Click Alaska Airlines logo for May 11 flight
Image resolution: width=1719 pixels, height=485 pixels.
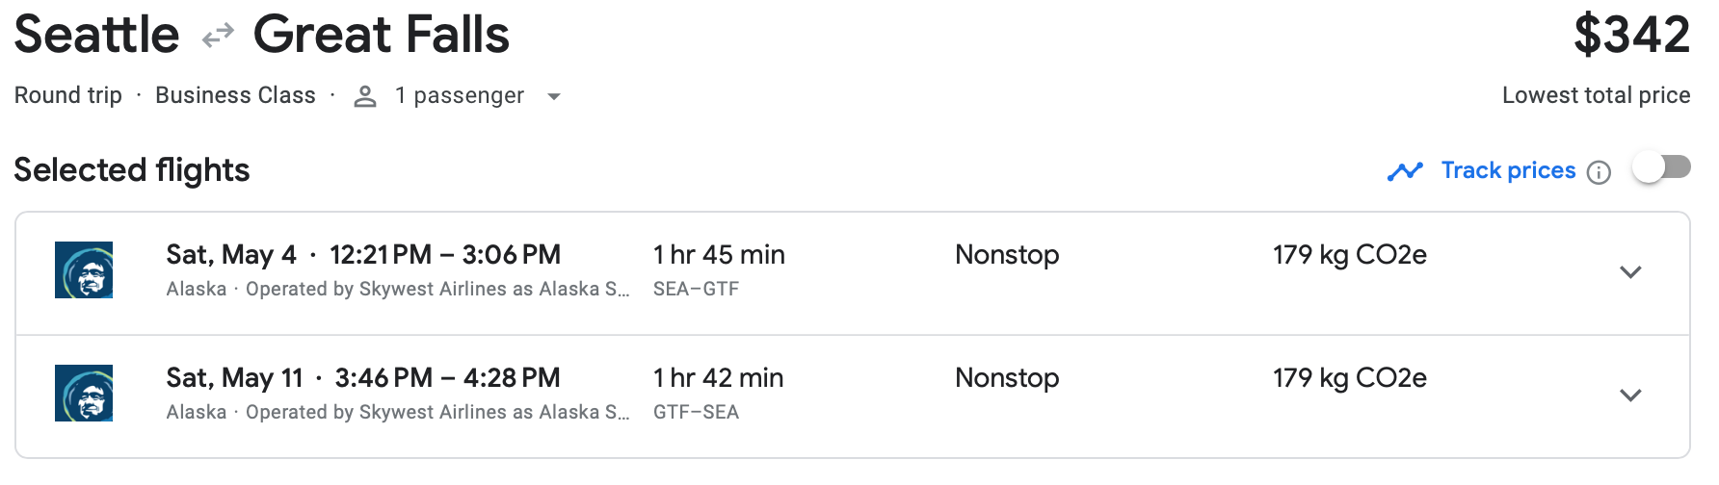click(x=84, y=394)
